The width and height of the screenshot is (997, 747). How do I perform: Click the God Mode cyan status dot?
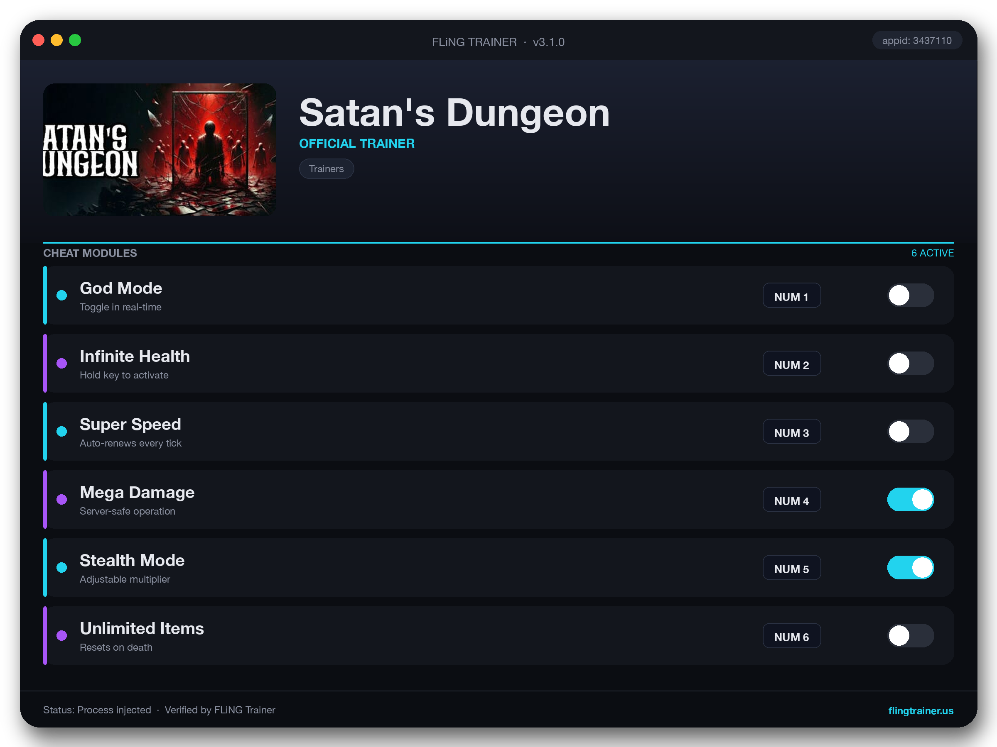pyautogui.click(x=62, y=295)
